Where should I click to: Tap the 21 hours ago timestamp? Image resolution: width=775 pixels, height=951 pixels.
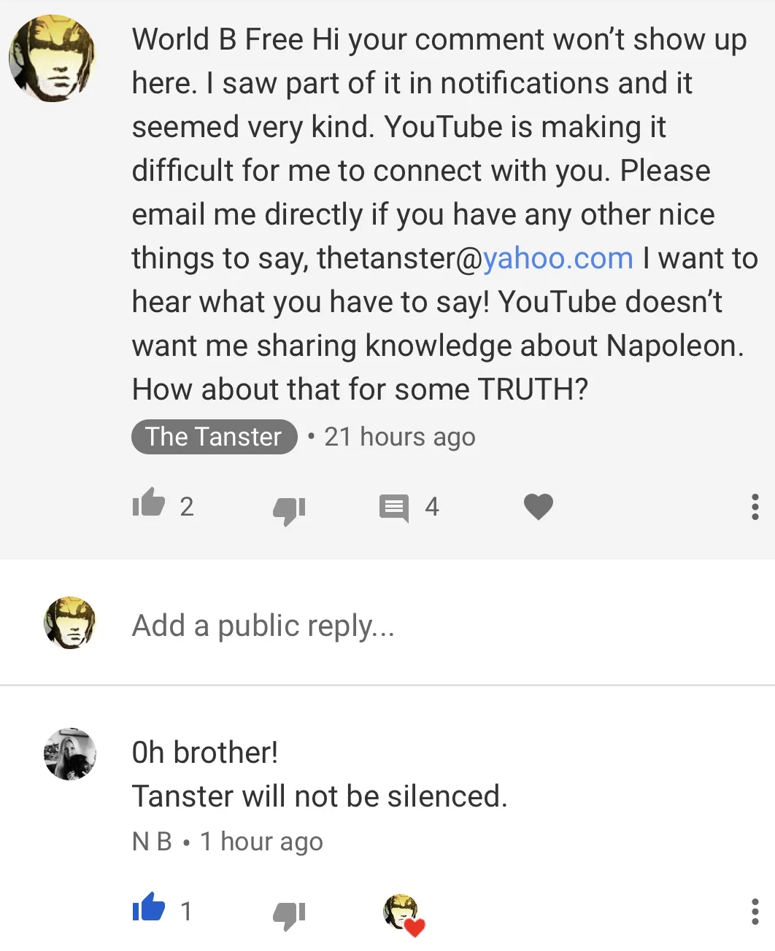pos(400,437)
